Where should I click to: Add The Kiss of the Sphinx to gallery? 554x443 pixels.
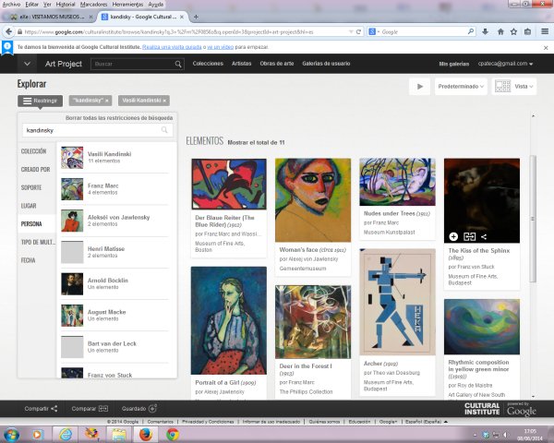pos(453,237)
